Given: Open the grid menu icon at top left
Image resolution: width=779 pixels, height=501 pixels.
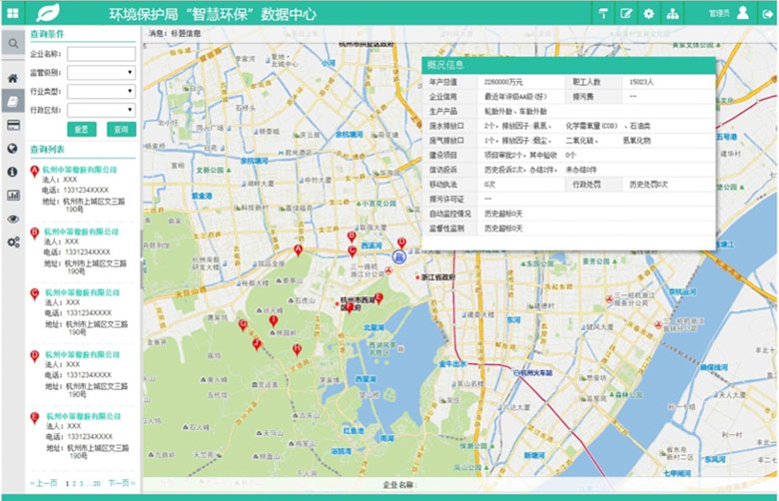Looking at the screenshot, I should (13, 13).
